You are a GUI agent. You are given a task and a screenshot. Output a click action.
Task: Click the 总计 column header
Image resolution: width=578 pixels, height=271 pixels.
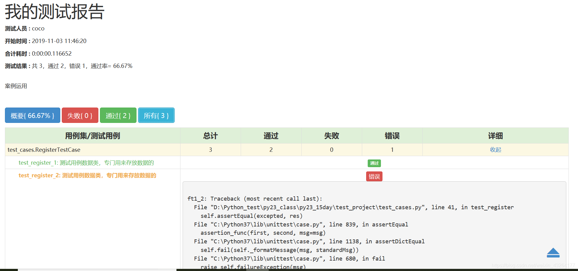[x=210, y=136]
